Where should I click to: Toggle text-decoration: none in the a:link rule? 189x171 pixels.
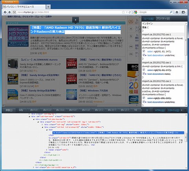point(144,73)
